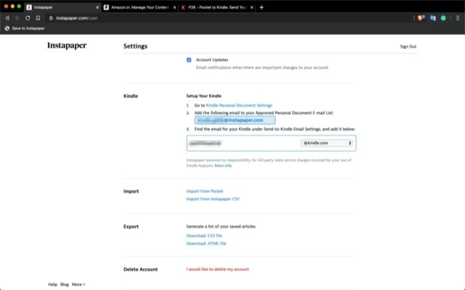Switch to the Instapaper tab

(x=62, y=7)
